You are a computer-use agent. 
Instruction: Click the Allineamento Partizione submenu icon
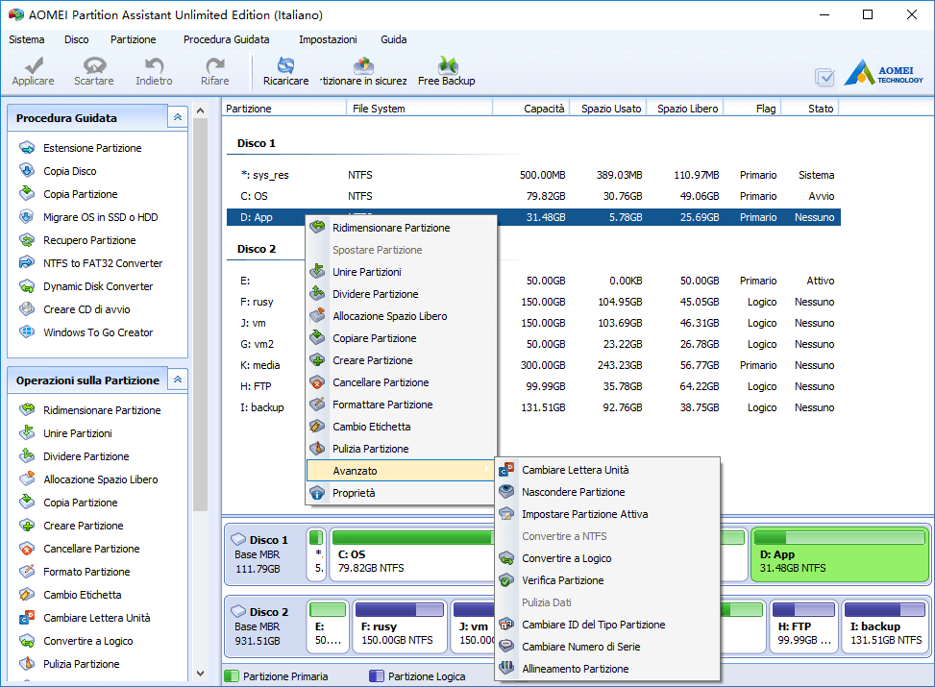click(506, 668)
